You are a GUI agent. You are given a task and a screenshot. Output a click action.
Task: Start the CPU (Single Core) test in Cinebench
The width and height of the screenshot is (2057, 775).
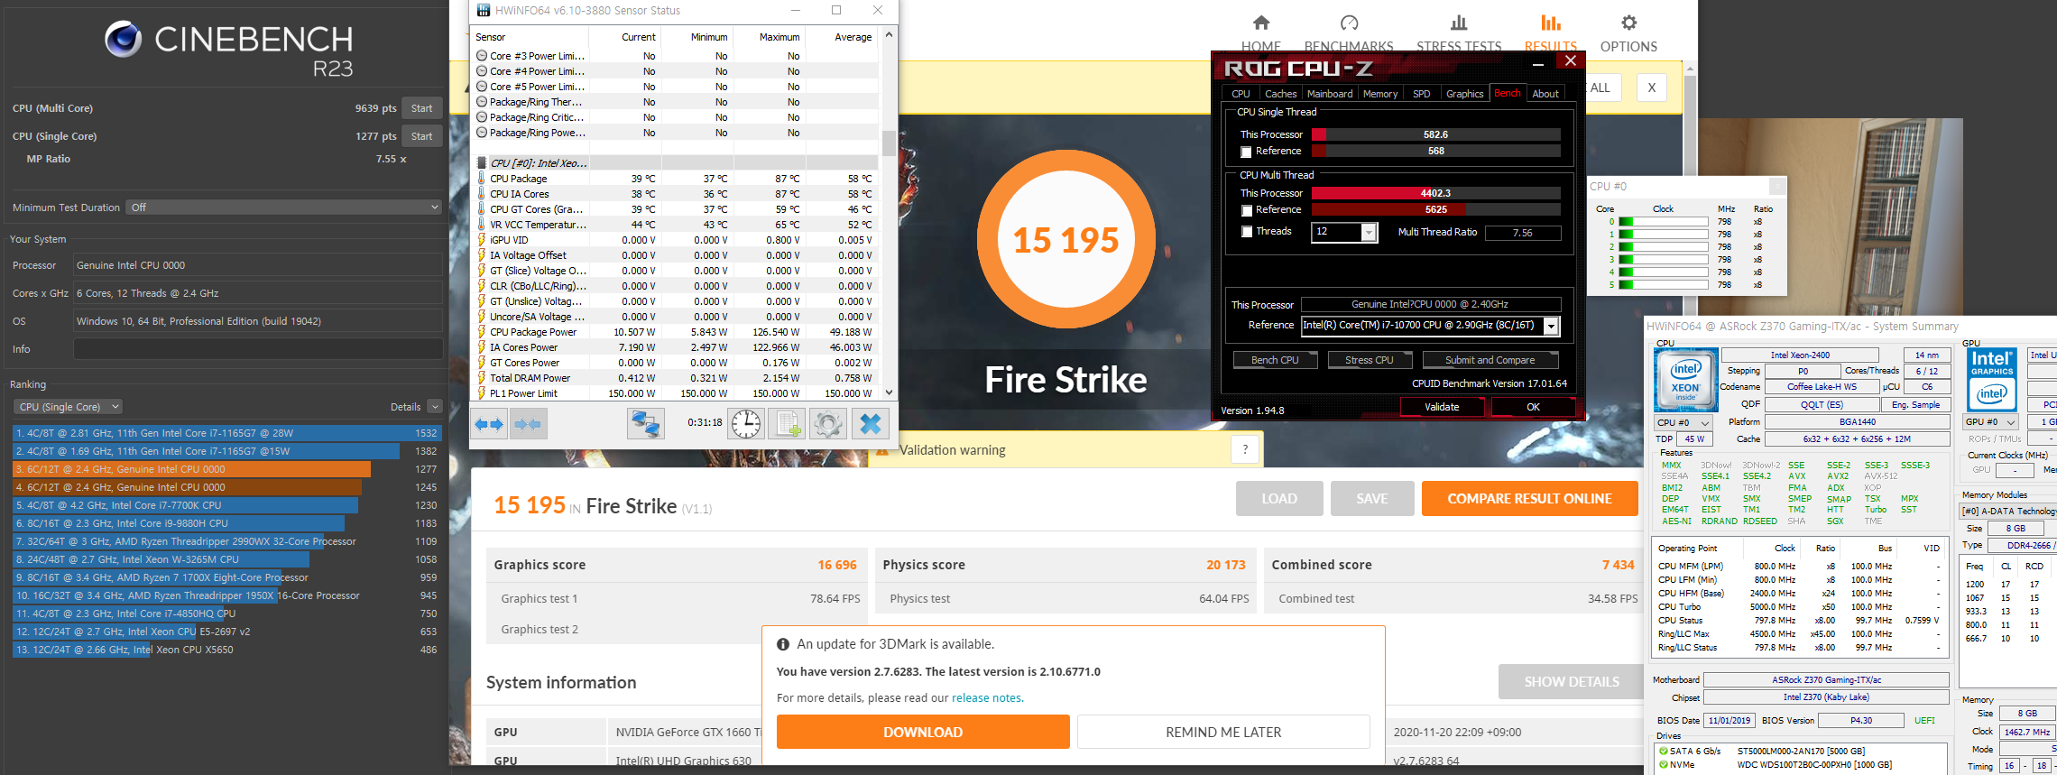421,136
